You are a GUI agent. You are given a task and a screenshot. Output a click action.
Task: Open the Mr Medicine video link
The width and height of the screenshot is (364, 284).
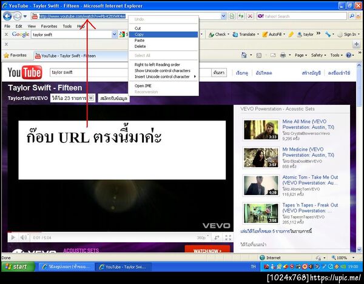(x=308, y=152)
